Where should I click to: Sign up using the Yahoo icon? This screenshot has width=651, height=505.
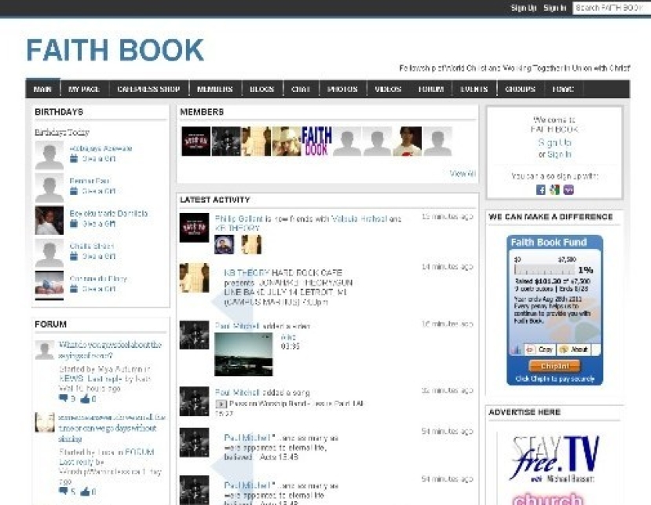[x=569, y=190]
